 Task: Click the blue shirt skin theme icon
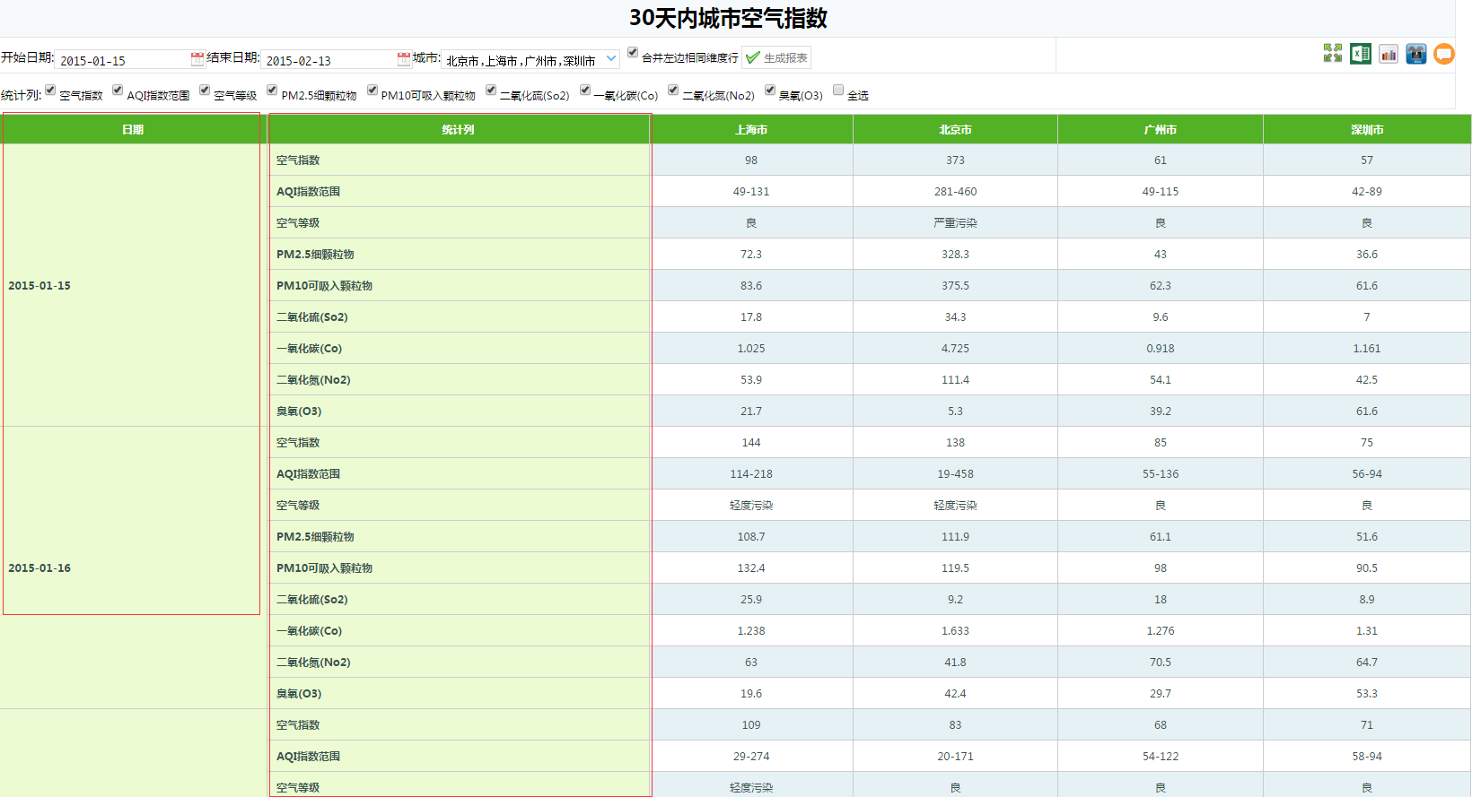click(1416, 54)
